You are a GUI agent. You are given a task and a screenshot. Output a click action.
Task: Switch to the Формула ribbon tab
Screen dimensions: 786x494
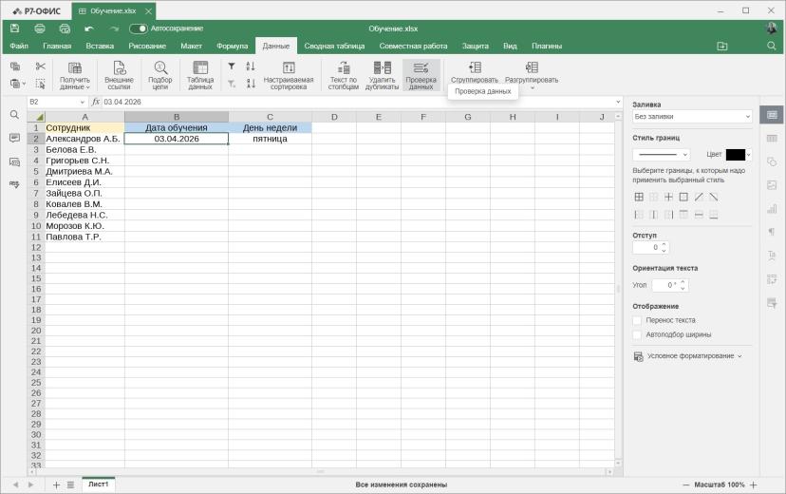[x=232, y=46]
